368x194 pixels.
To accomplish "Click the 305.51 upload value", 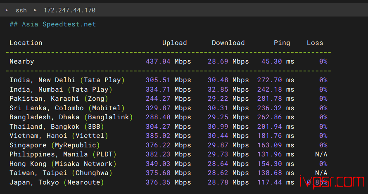I will coord(158,80).
